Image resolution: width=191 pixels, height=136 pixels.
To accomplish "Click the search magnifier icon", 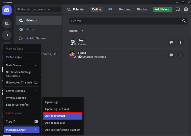I will pos(184,21).
